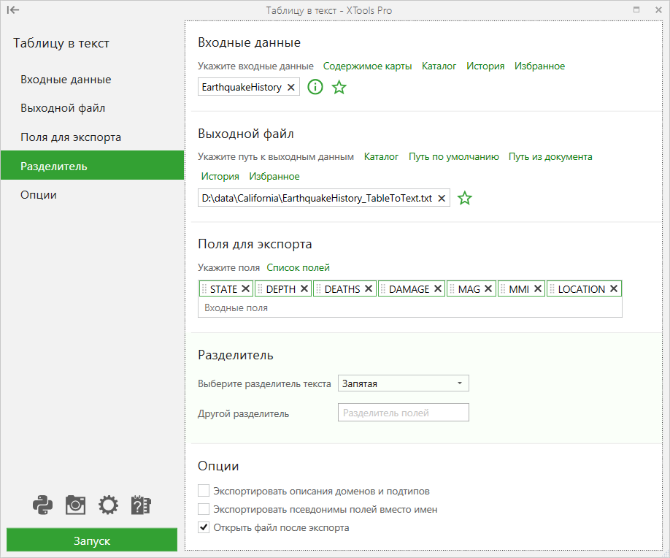The height and width of the screenshot is (558, 670).
Task: Go to Поля для экспорта section
Action: pyautogui.click(x=71, y=137)
